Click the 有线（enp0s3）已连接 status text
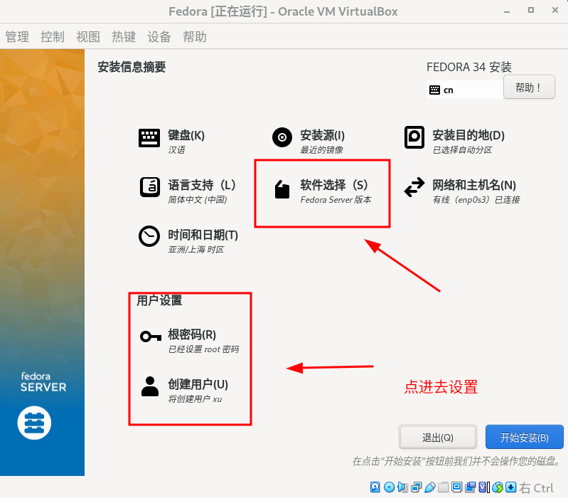The height and width of the screenshot is (498, 568). tap(476, 200)
